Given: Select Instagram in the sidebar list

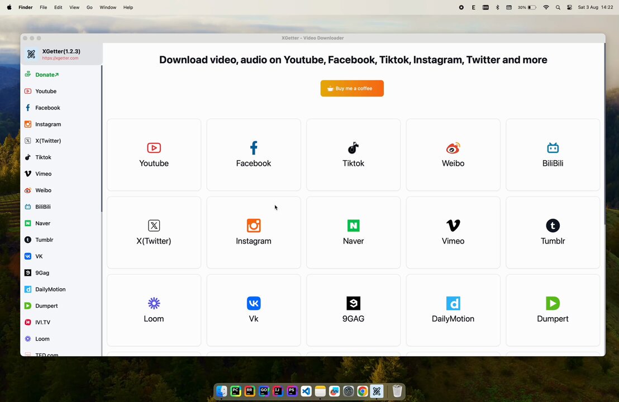Looking at the screenshot, I should point(48,125).
